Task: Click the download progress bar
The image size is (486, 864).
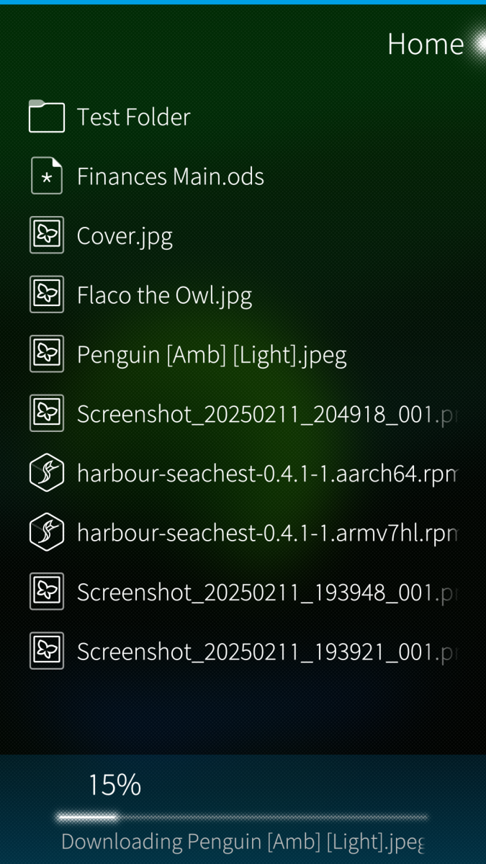Action: (x=242, y=817)
